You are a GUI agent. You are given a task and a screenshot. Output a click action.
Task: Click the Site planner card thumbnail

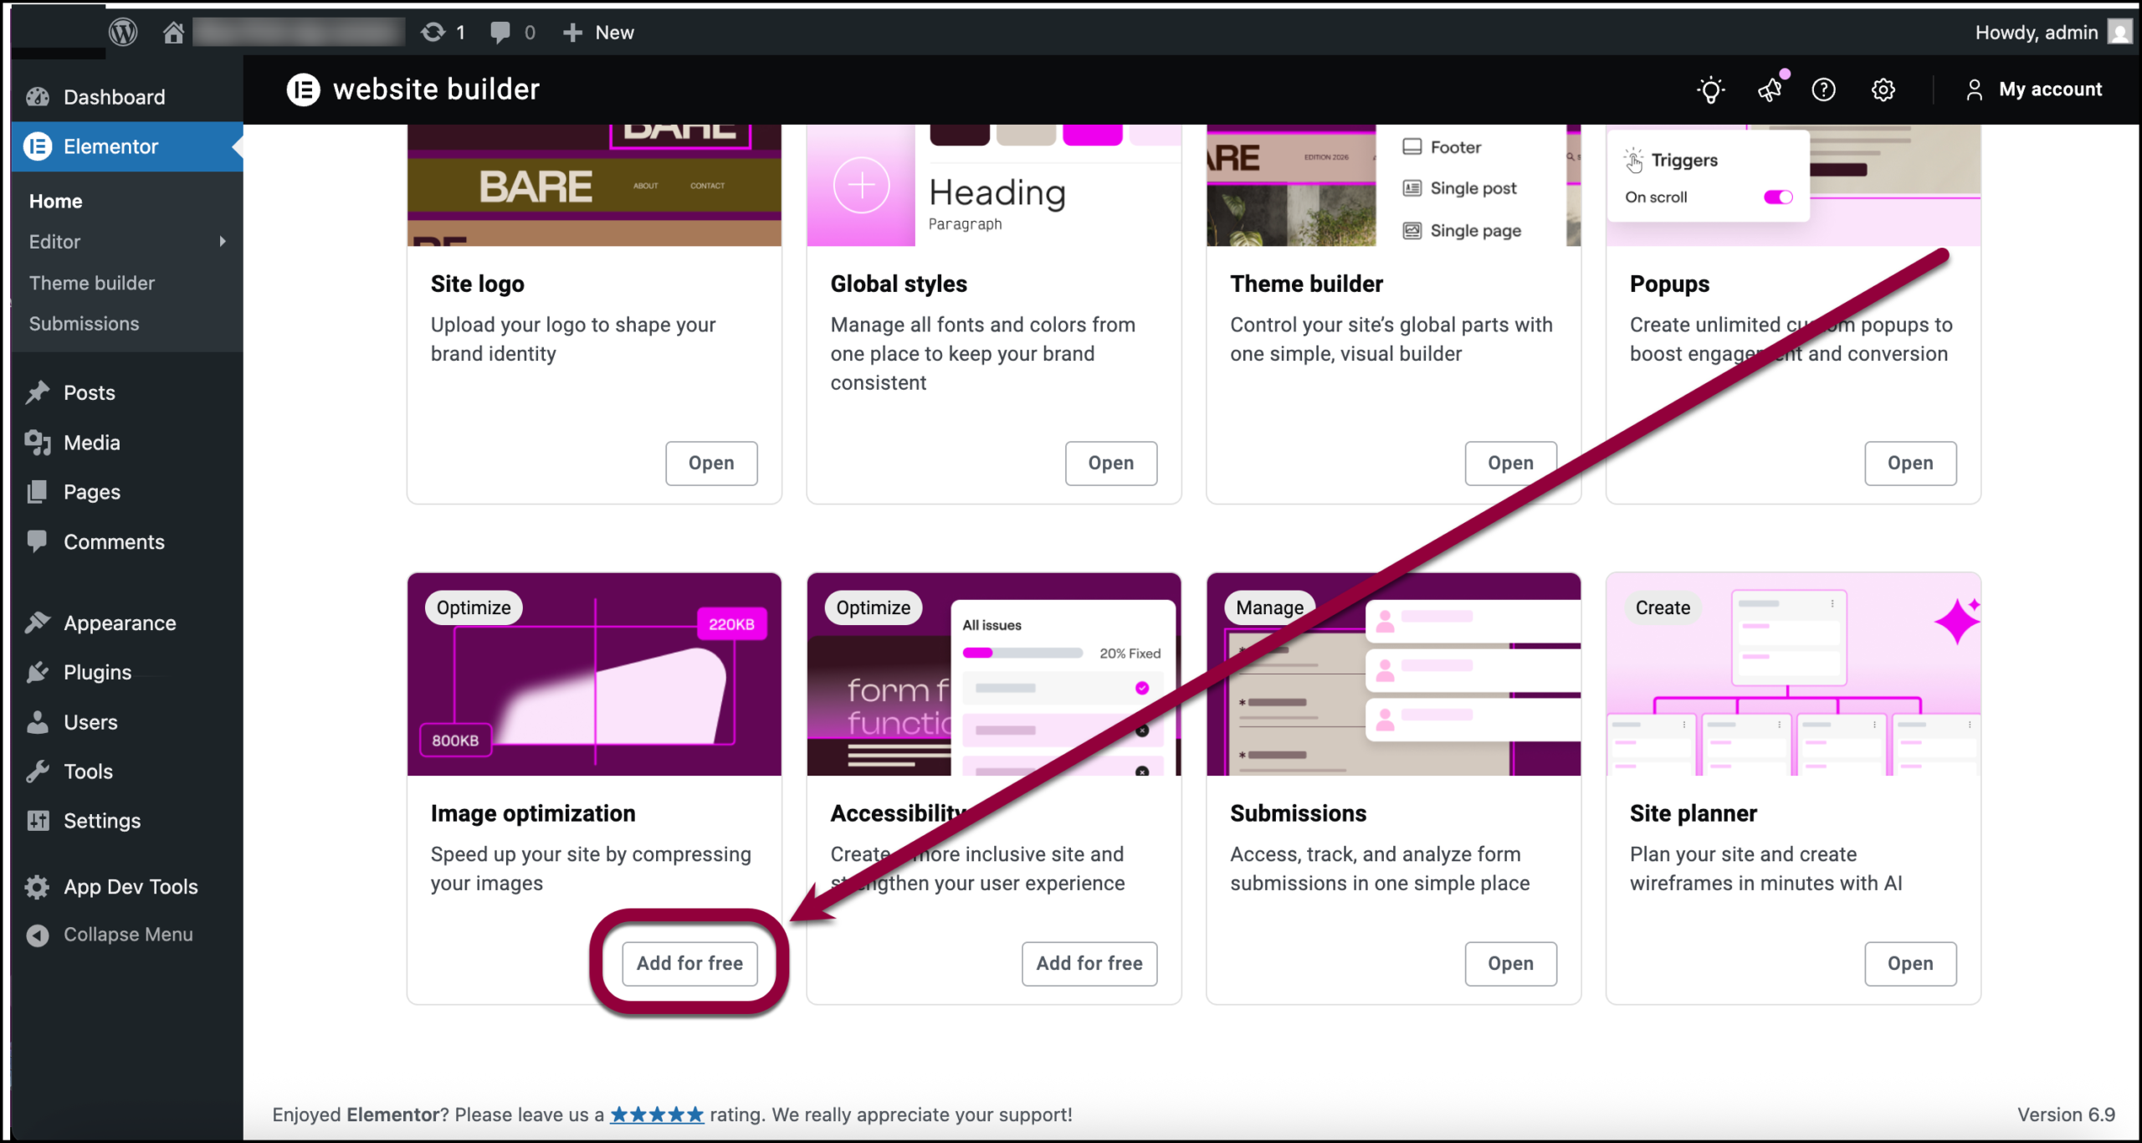coord(1792,674)
